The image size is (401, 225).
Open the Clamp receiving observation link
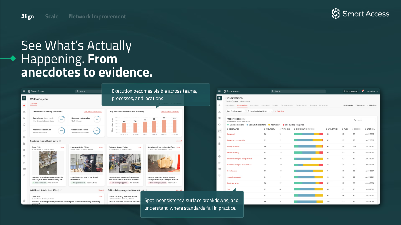pyautogui.click(x=233, y=146)
